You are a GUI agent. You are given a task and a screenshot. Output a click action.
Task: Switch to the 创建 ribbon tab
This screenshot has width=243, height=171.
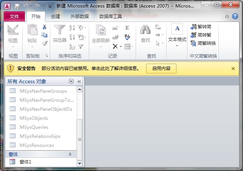[x=56, y=16]
